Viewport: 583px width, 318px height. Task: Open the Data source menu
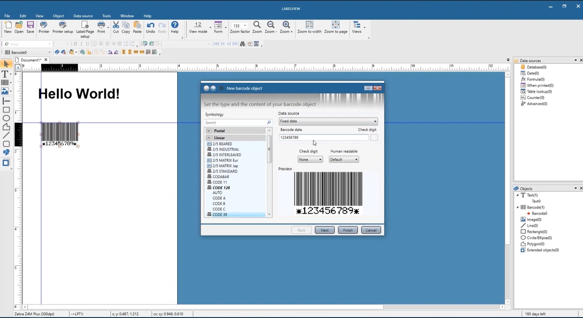(83, 16)
